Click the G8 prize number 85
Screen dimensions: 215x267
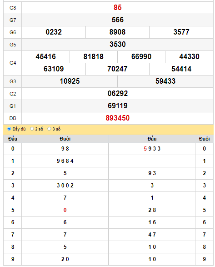click(117, 7)
